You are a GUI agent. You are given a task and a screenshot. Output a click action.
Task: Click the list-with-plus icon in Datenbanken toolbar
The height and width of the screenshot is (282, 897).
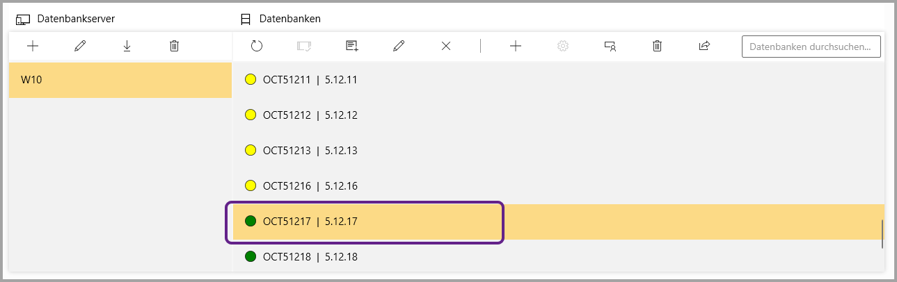351,47
